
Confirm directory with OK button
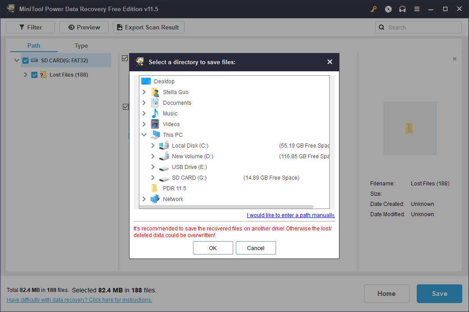pyautogui.click(x=213, y=248)
